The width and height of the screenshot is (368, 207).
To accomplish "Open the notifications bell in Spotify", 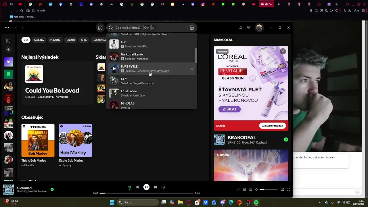I will 241,28.
